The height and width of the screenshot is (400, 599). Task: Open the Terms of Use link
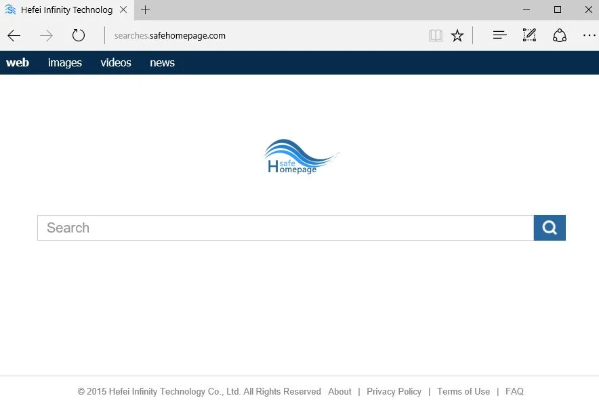coord(463,391)
